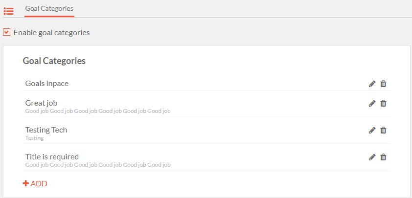Delete the Great job category with trash icon
The height and width of the screenshot is (198, 412).
[x=383, y=103]
